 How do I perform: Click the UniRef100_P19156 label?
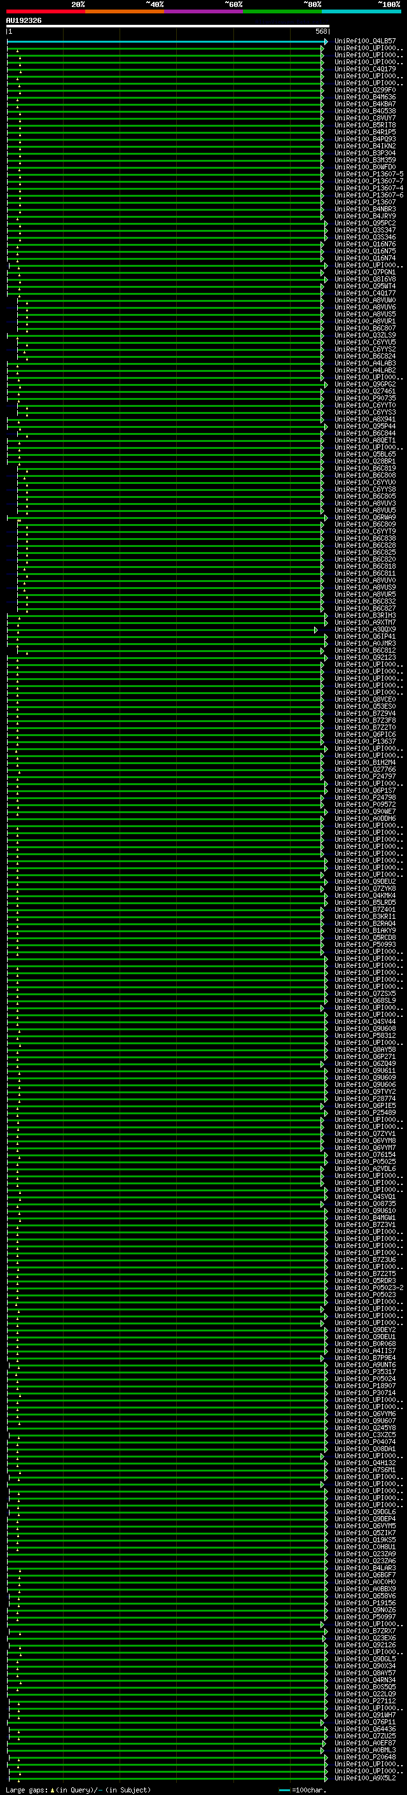[x=365, y=1603]
